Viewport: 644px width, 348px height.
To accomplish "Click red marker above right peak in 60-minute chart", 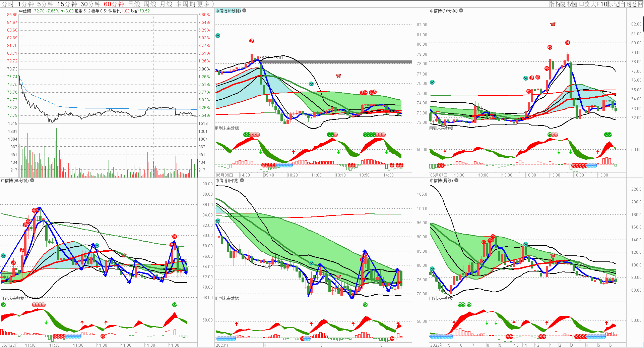I will [x=174, y=237].
